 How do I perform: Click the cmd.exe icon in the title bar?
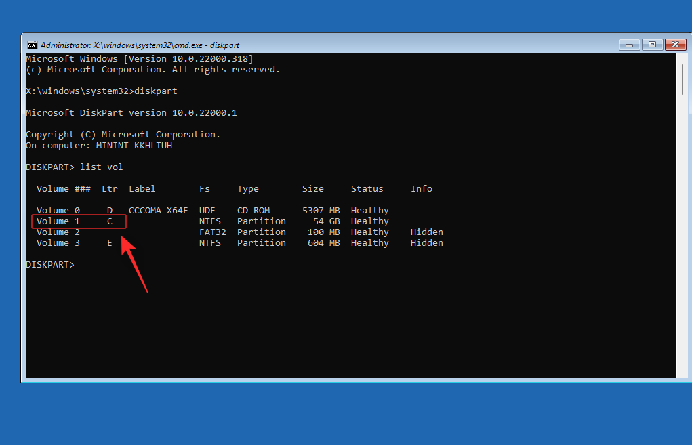coord(32,44)
